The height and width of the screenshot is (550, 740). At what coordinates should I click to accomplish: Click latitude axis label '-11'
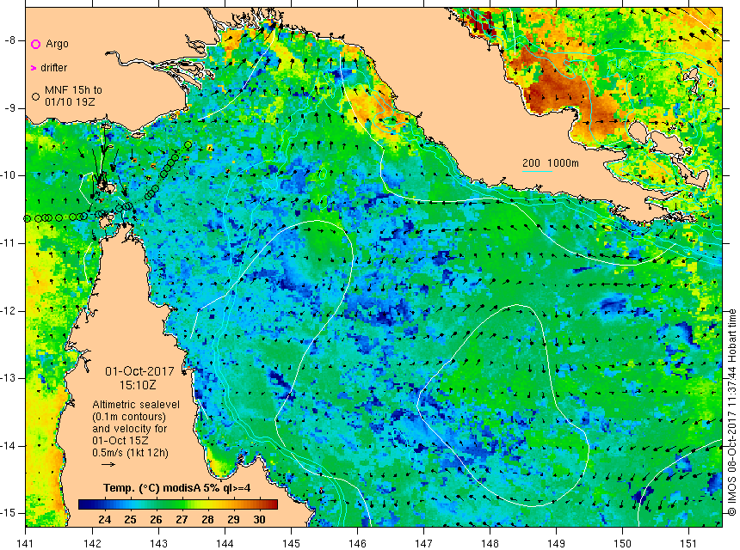(8, 242)
